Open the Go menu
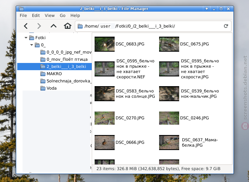The height and width of the screenshot is (182, 249). (63, 15)
